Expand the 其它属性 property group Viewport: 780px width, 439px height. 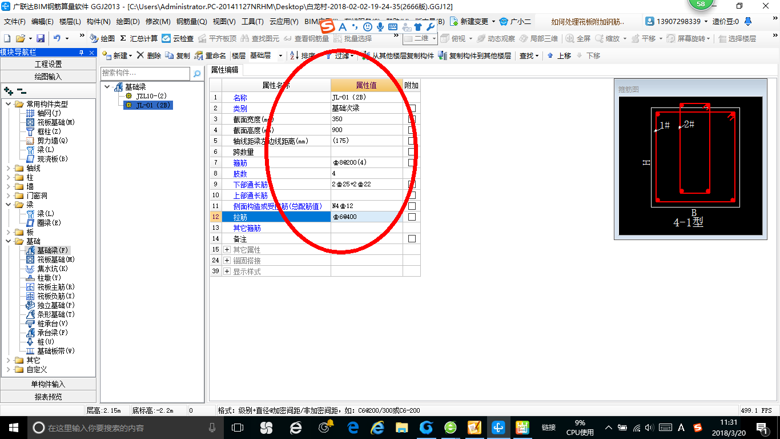[x=227, y=250]
